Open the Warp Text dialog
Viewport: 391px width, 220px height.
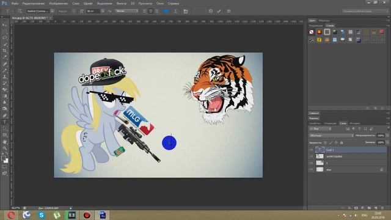click(x=175, y=11)
